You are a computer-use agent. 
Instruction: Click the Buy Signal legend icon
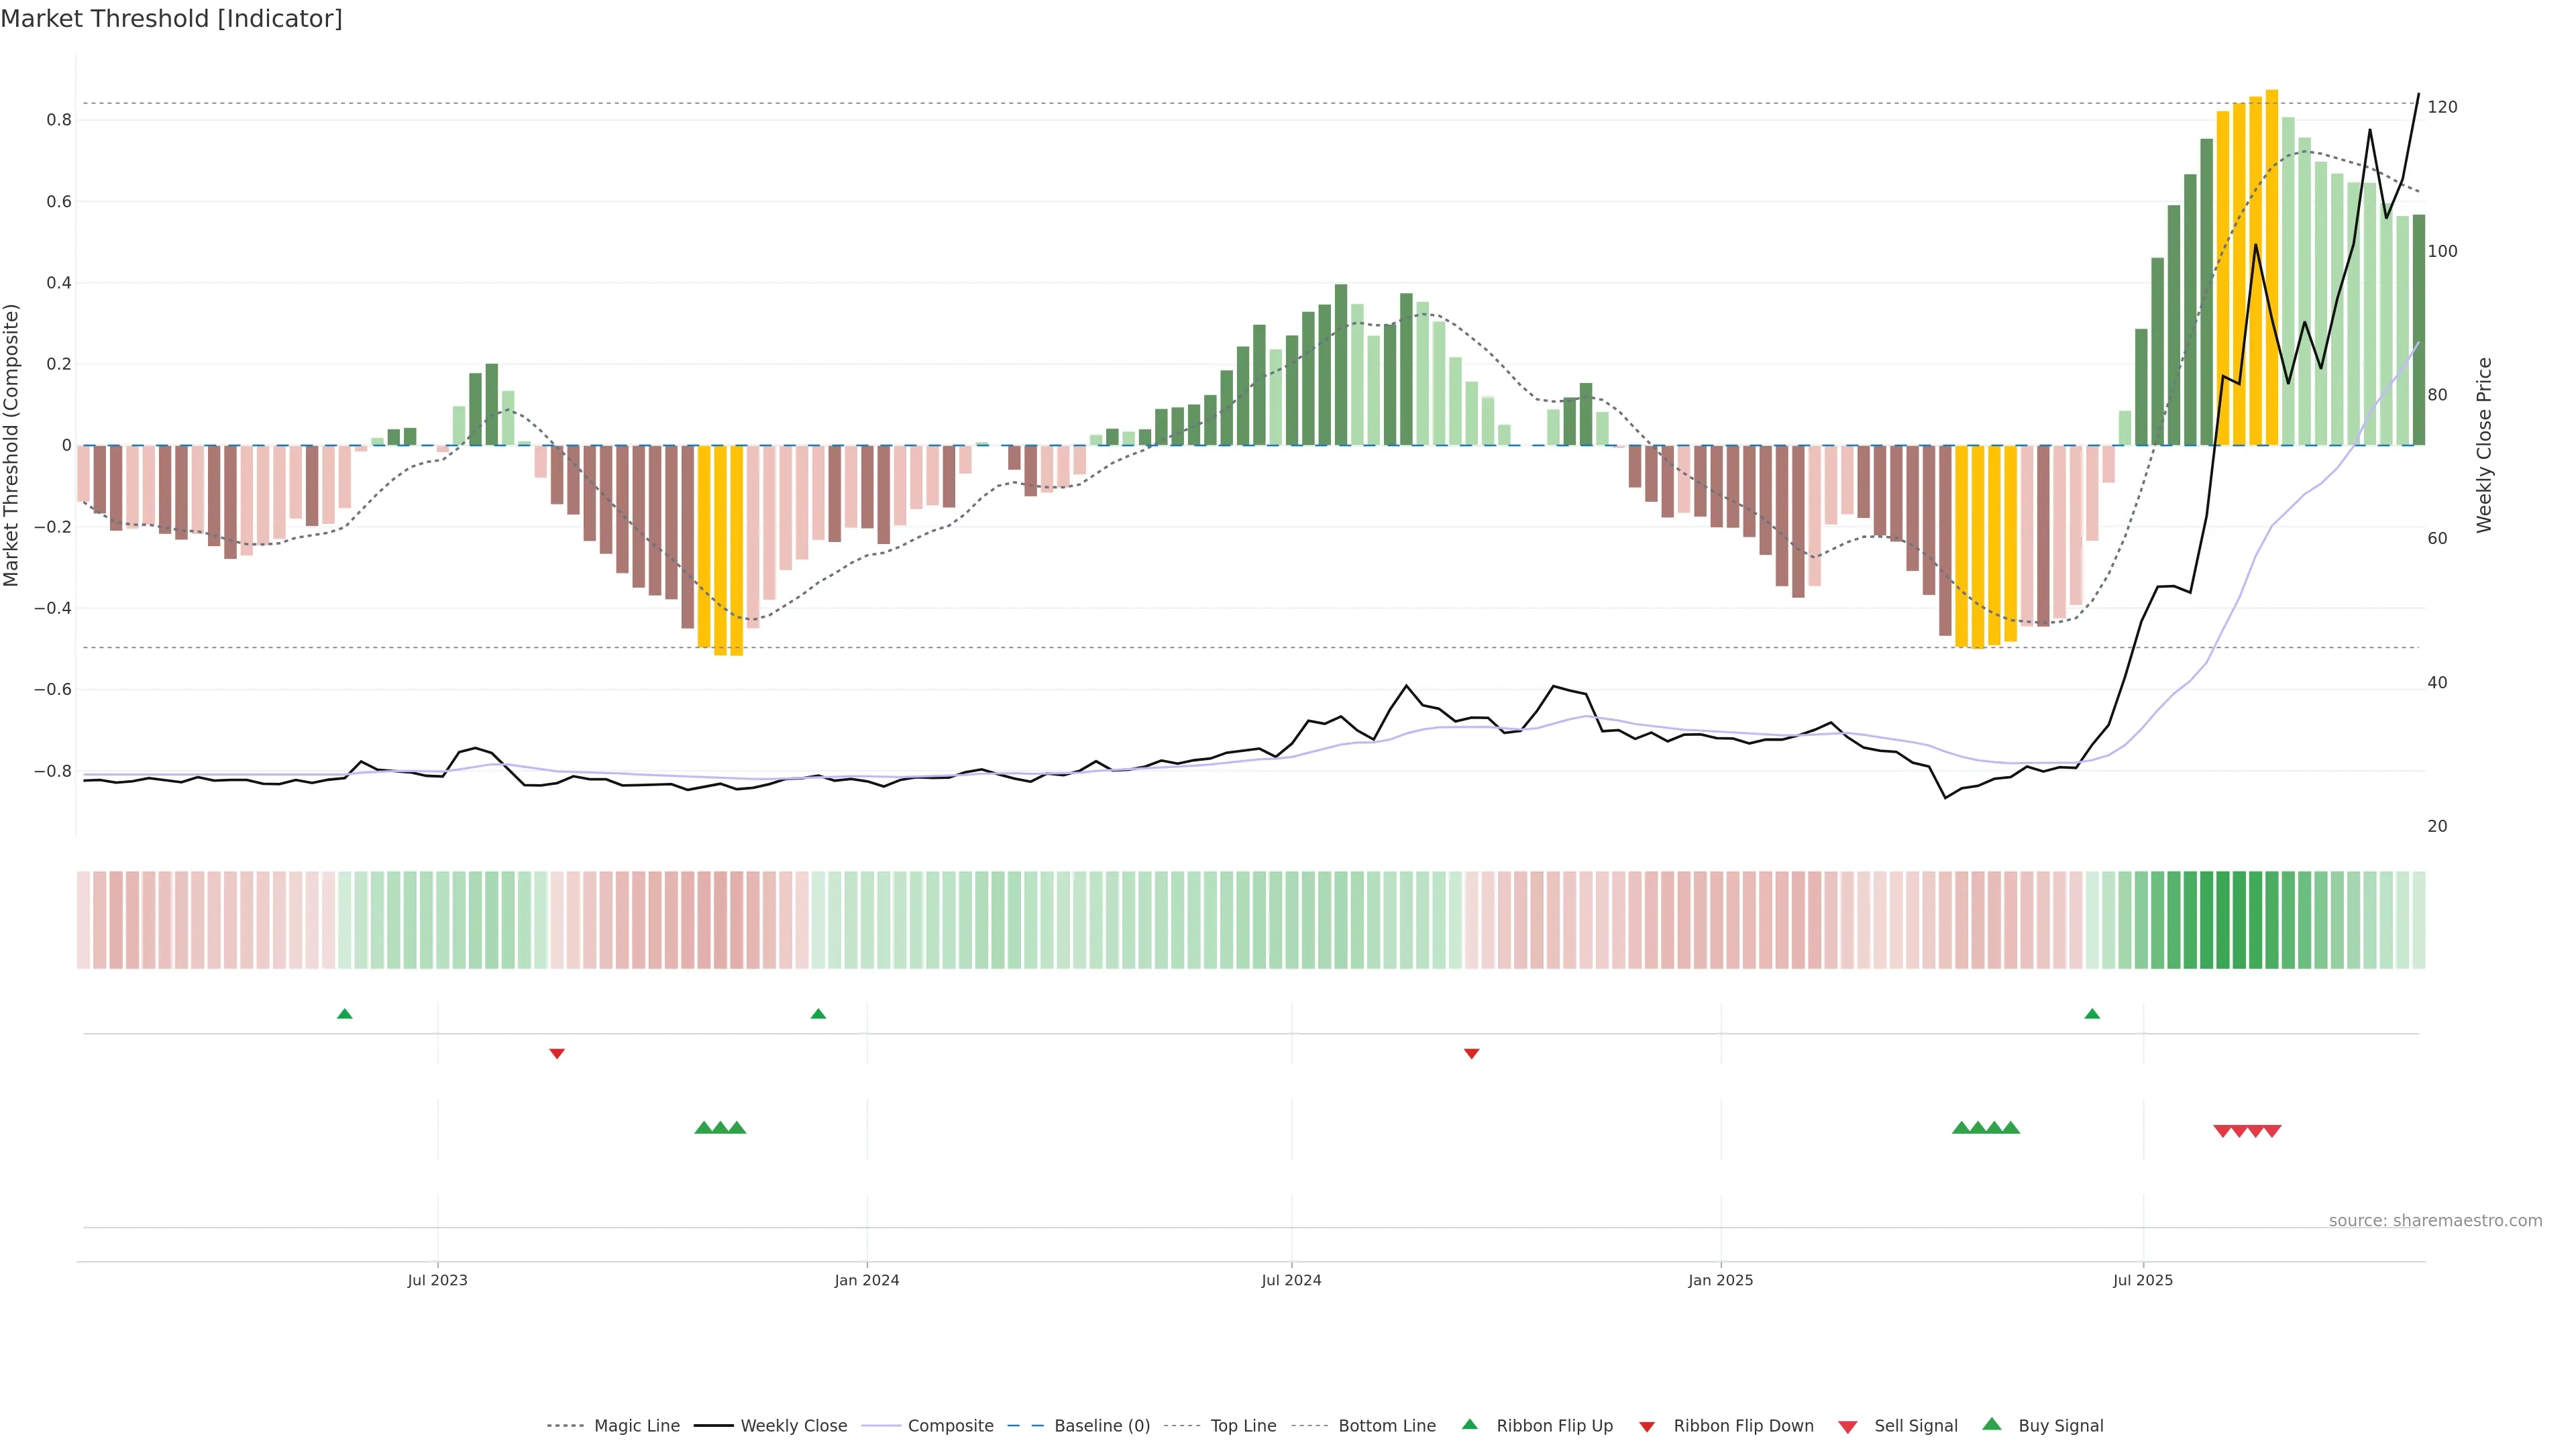coord(1992,1424)
